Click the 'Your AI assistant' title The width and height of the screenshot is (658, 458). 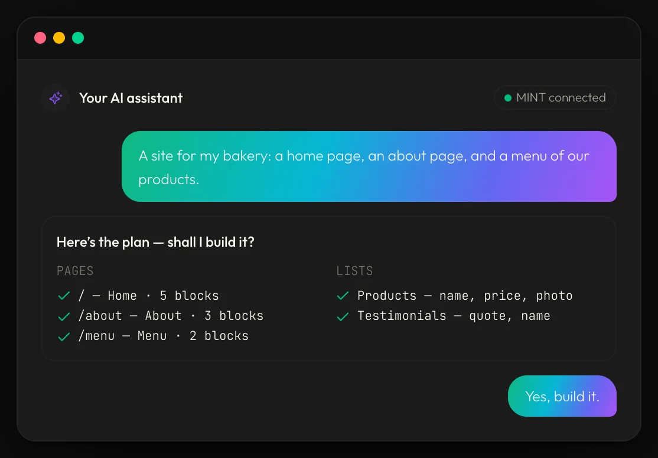coord(131,98)
